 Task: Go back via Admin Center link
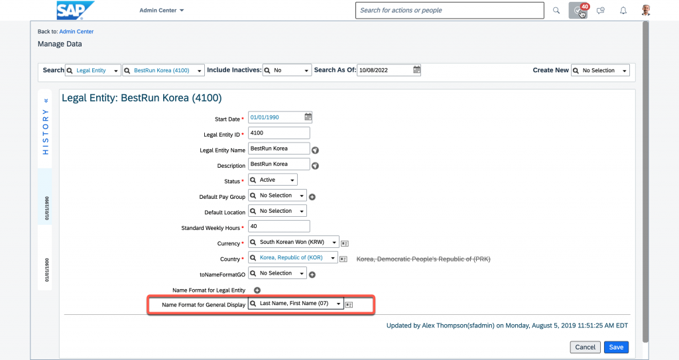(x=76, y=32)
